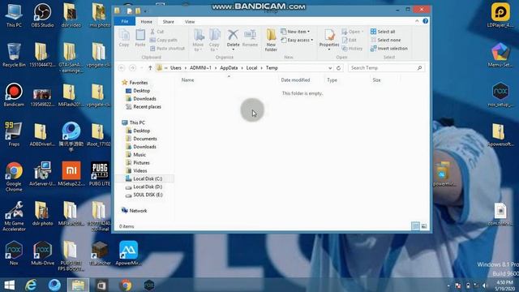The width and height of the screenshot is (519, 292).
Task: Sort by the Date modified column
Action: click(x=295, y=80)
